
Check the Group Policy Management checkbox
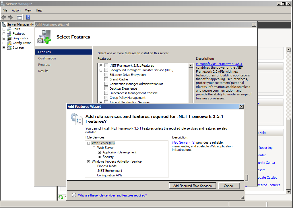click(106, 98)
